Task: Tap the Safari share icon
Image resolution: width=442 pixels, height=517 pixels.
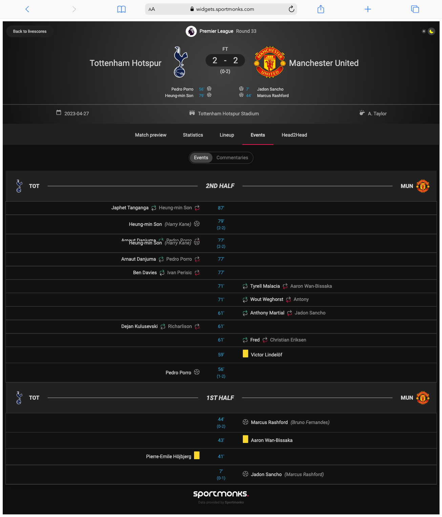Action: (x=321, y=9)
